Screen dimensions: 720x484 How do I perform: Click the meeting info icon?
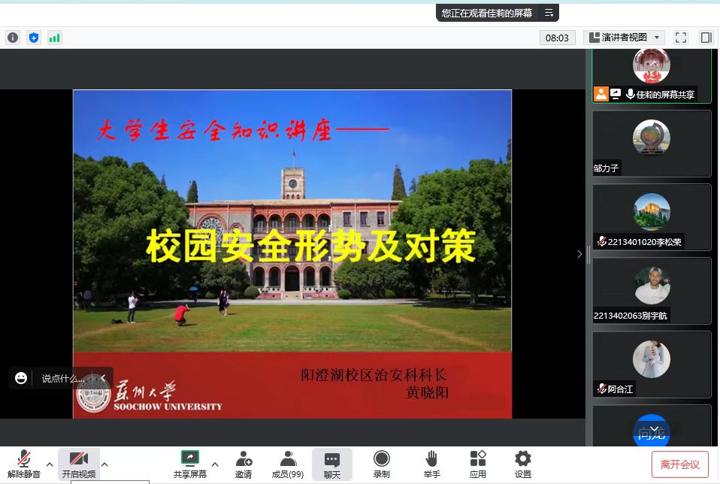tap(13, 38)
